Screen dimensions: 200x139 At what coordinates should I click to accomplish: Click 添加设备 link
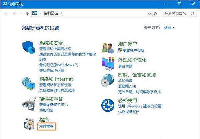[46, 110]
